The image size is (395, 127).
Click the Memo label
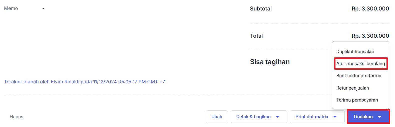(x=11, y=8)
